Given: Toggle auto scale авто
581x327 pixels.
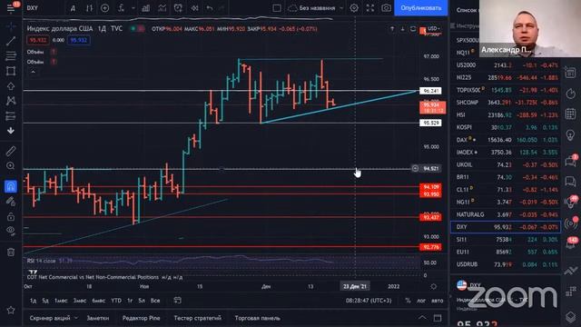Looking at the screenshot, I should (438, 301).
